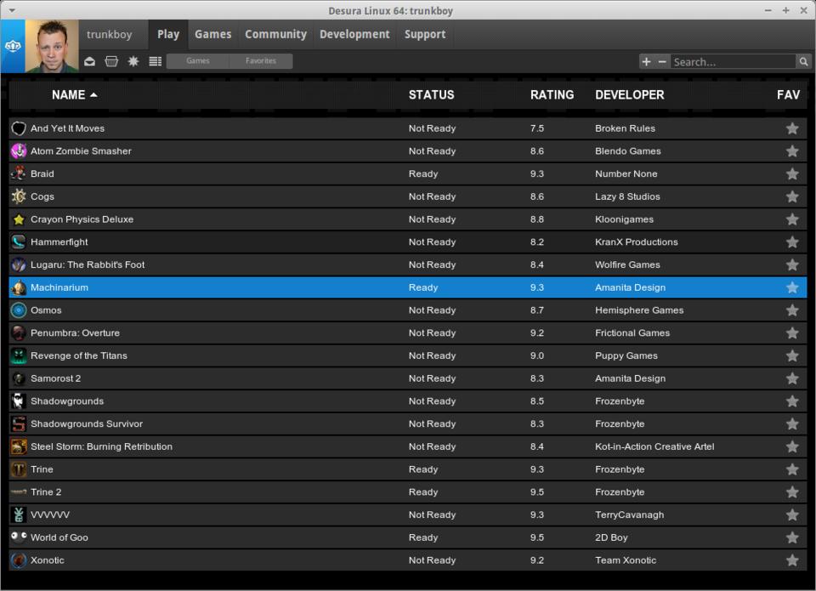Image resolution: width=816 pixels, height=591 pixels.
Task: Click the Search text field
Action: [732, 61]
